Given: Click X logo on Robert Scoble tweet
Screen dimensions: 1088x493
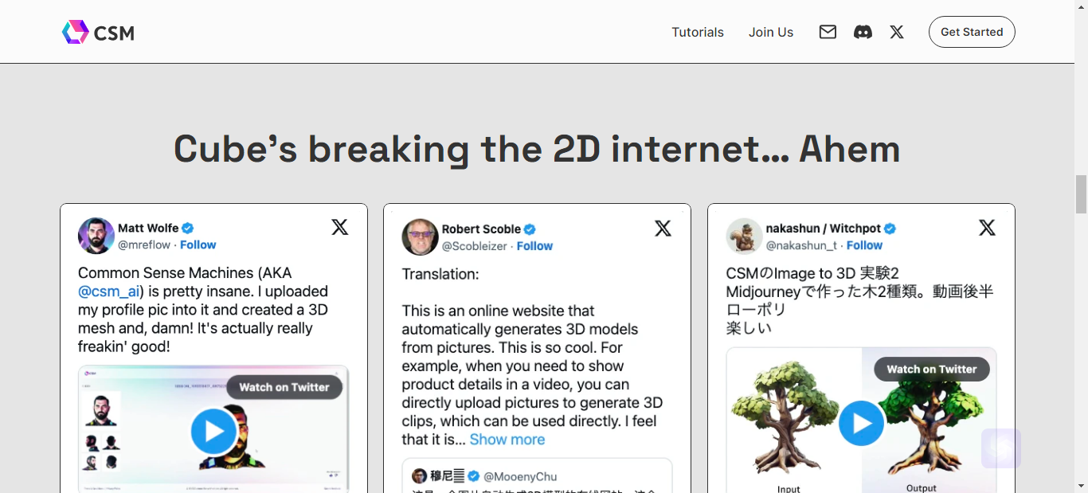Looking at the screenshot, I should click(x=663, y=229).
